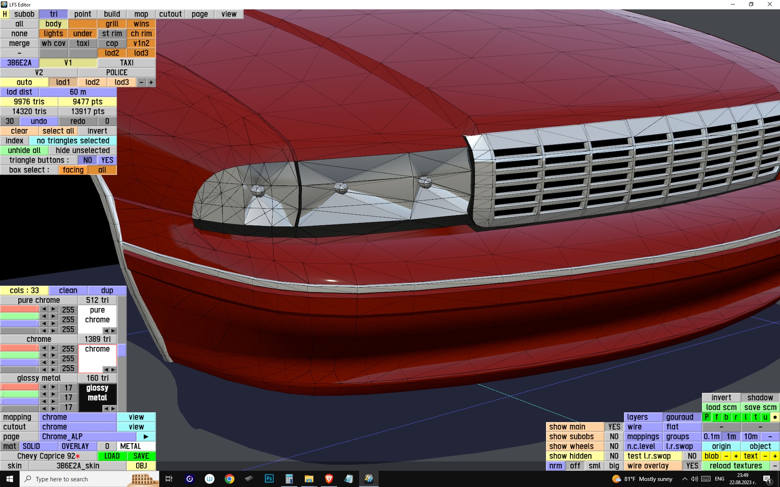Screen dimensions: 780x487
Task: Click the arrow next to Chrome_ALP page
Action: tap(146, 436)
